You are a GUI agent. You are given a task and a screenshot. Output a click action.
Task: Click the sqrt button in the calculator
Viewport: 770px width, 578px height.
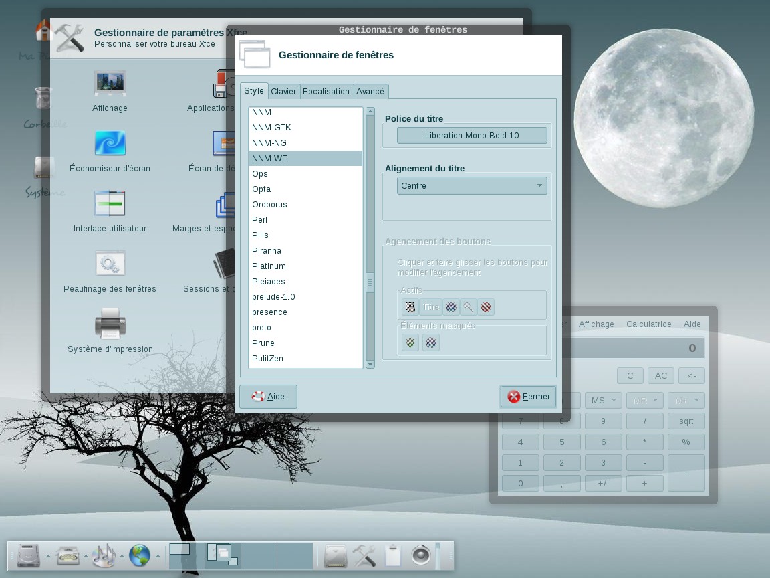(686, 421)
